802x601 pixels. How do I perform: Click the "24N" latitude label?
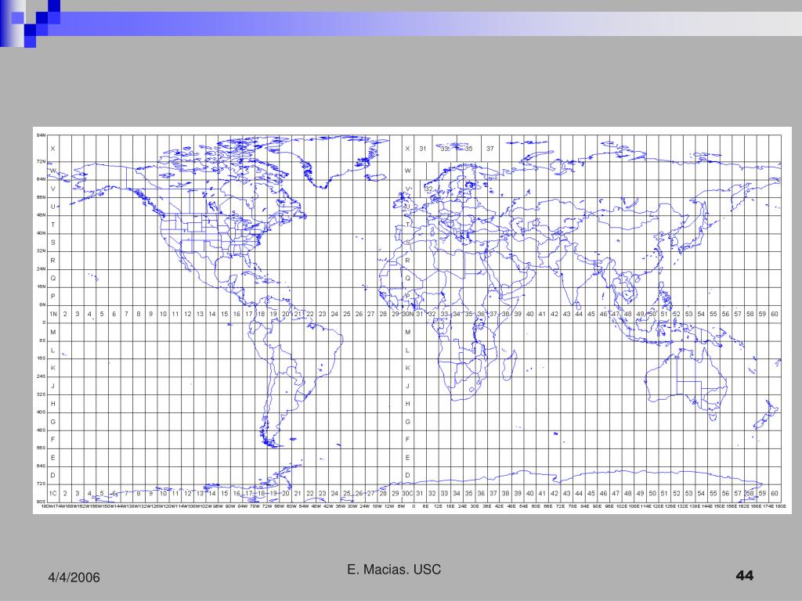pyautogui.click(x=41, y=269)
